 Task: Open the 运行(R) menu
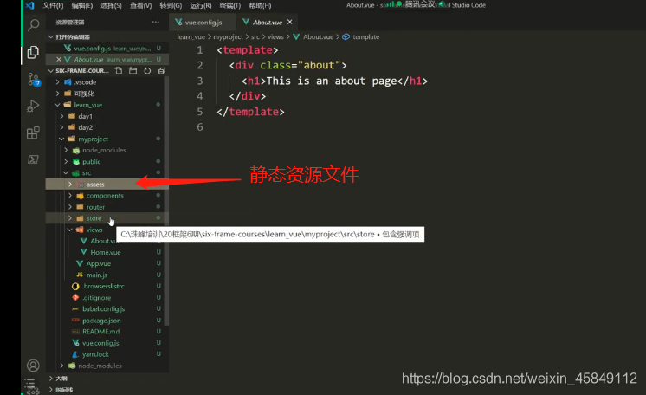(201, 5)
